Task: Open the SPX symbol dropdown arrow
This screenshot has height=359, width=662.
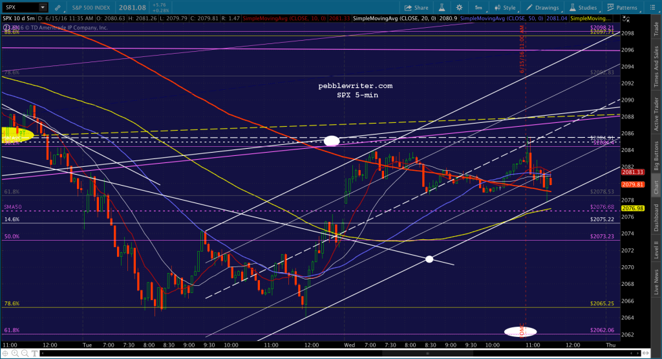Action: pyautogui.click(x=43, y=7)
